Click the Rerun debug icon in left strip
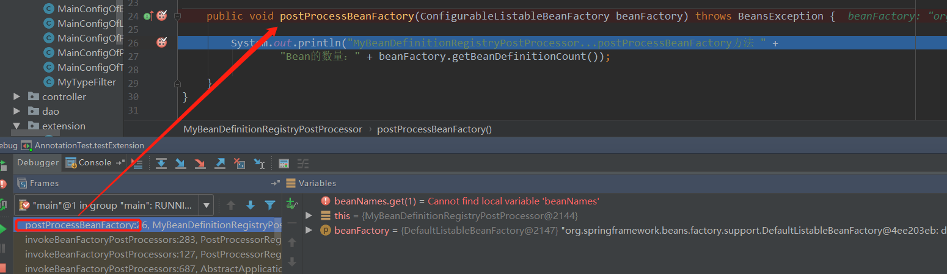The height and width of the screenshot is (274, 947). [3, 165]
